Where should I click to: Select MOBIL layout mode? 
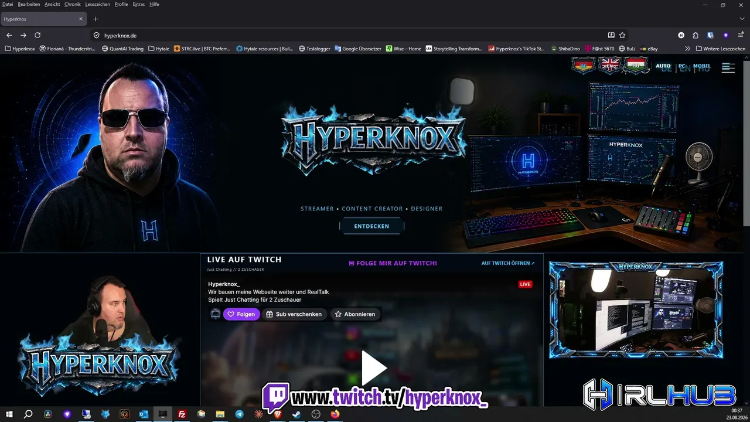702,66
